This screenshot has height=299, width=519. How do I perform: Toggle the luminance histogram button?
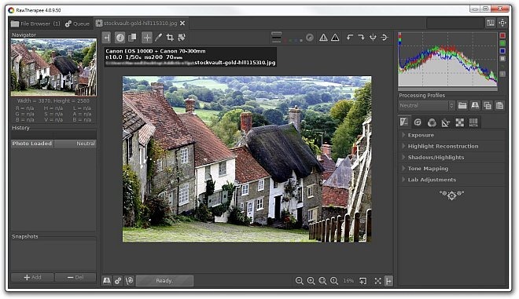tap(502, 59)
